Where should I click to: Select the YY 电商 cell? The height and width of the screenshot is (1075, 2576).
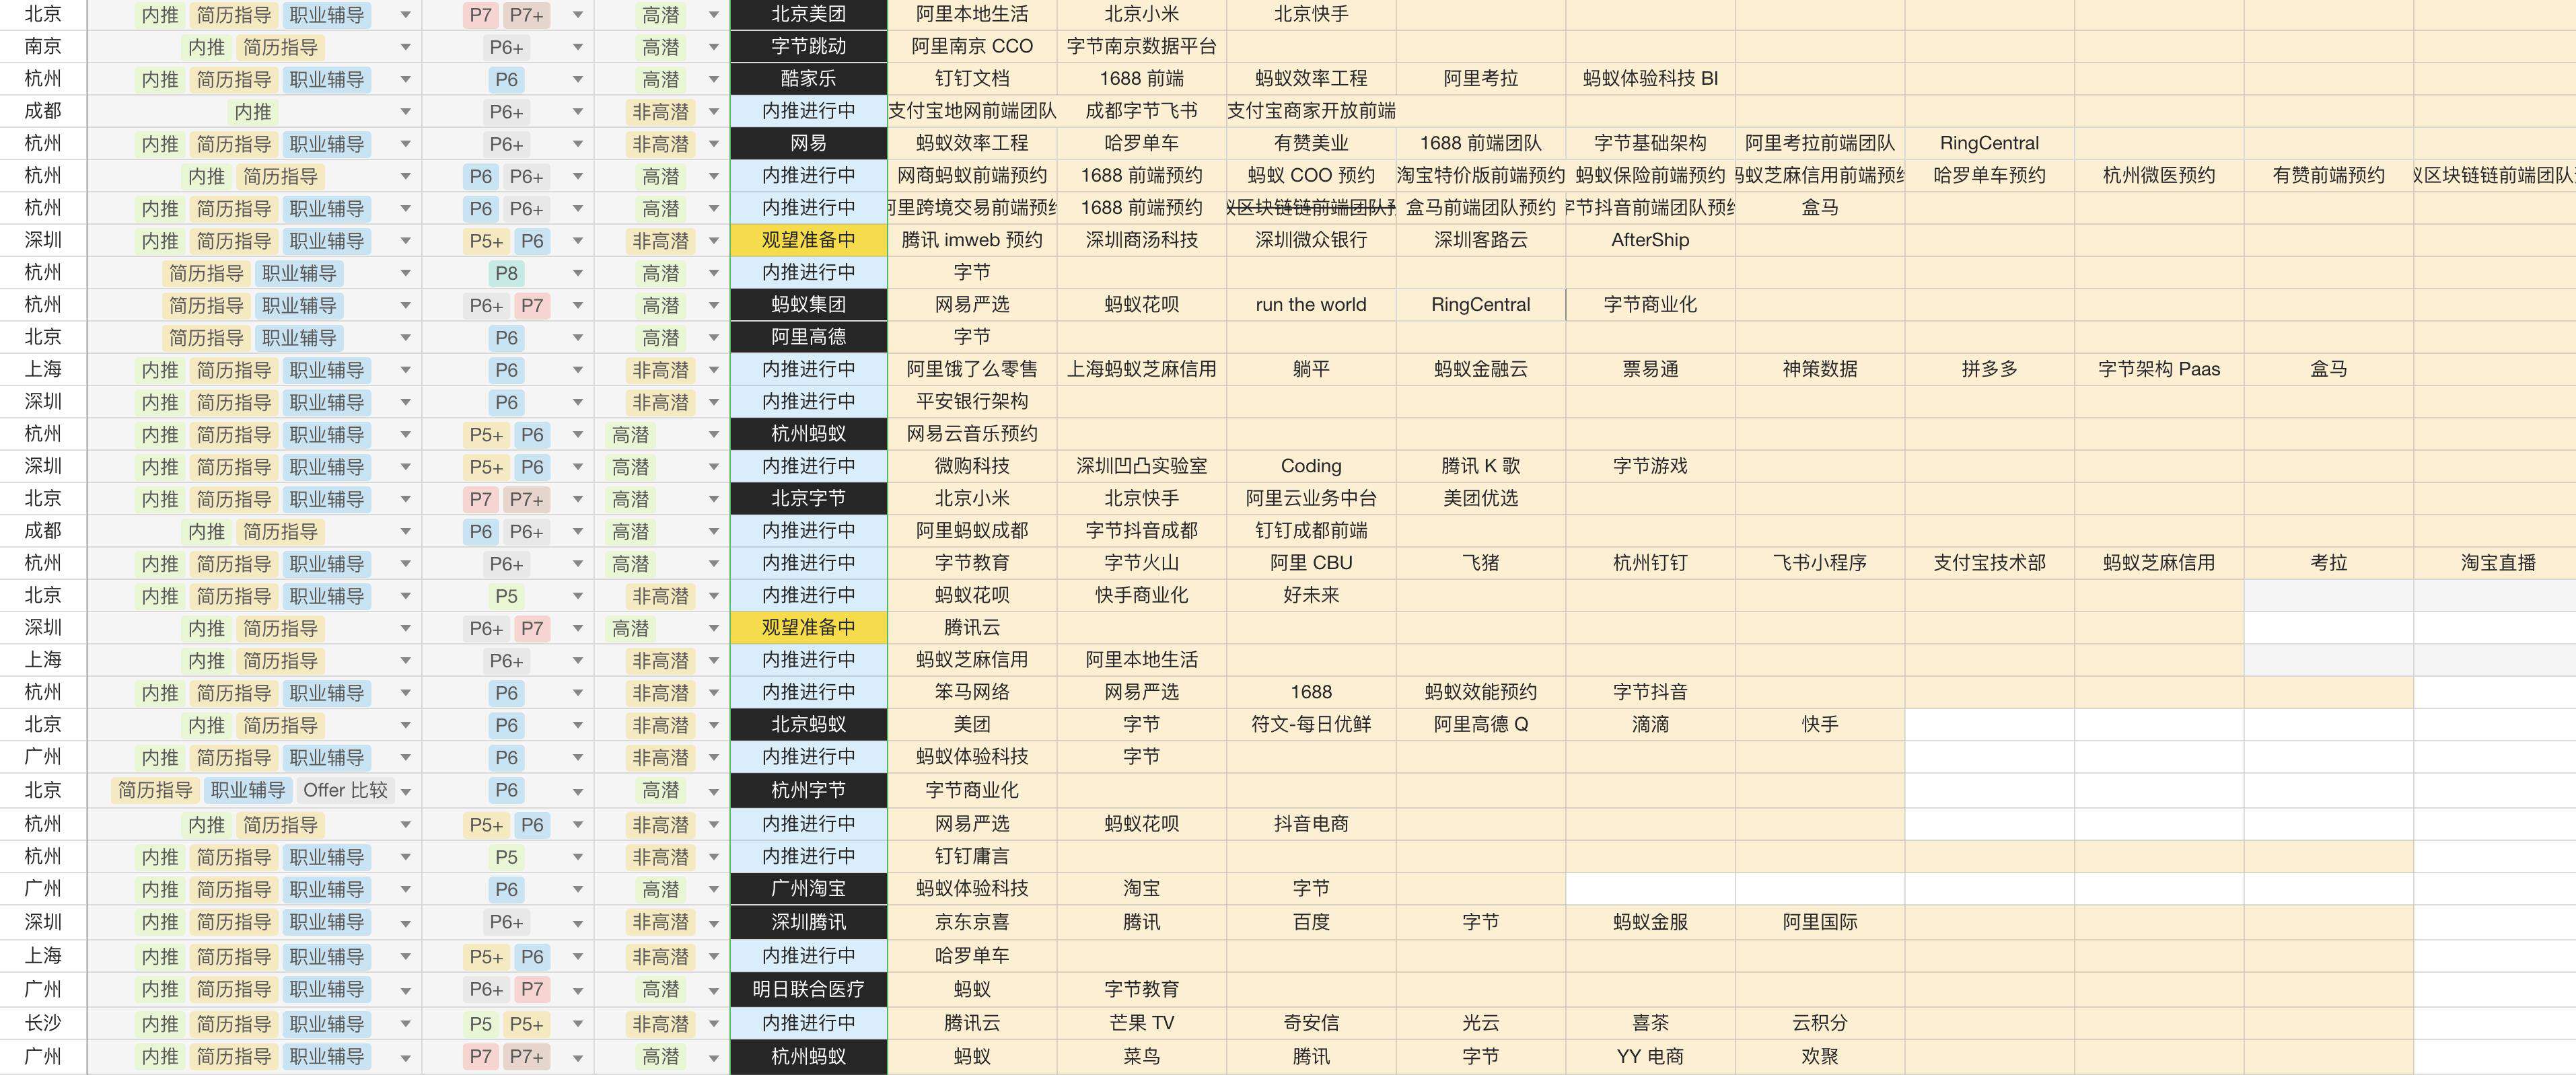(x=1650, y=1056)
